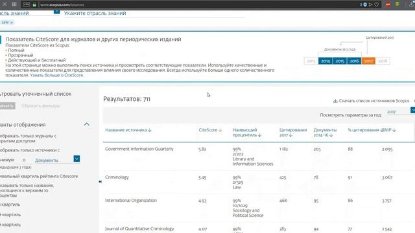Open the green download arrow extension icon
The width and height of the screenshot is (415, 233).
pos(397,5)
